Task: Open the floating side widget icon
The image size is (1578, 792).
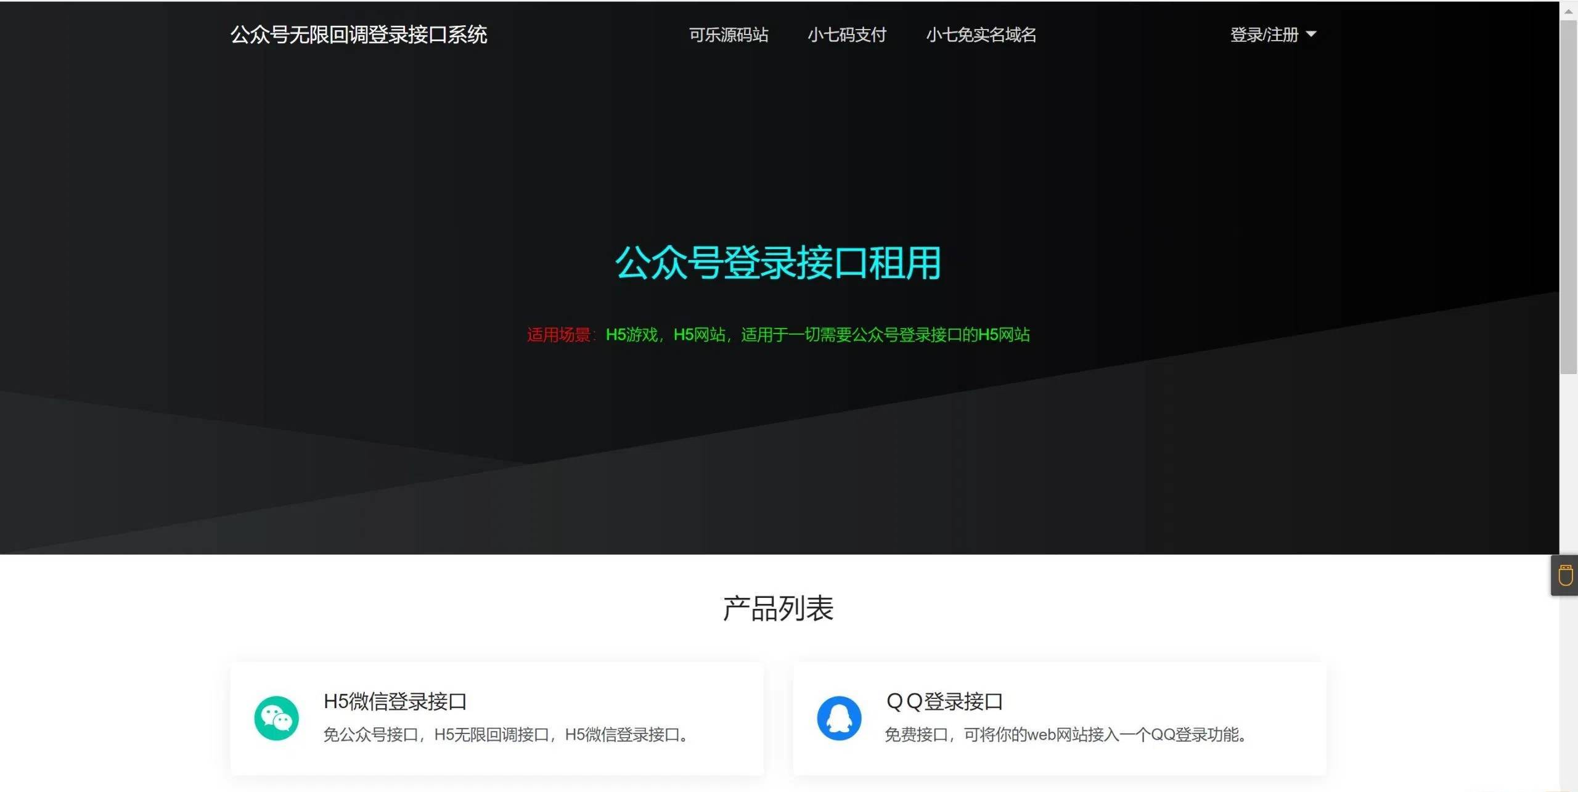Action: tap(1565, 575)
